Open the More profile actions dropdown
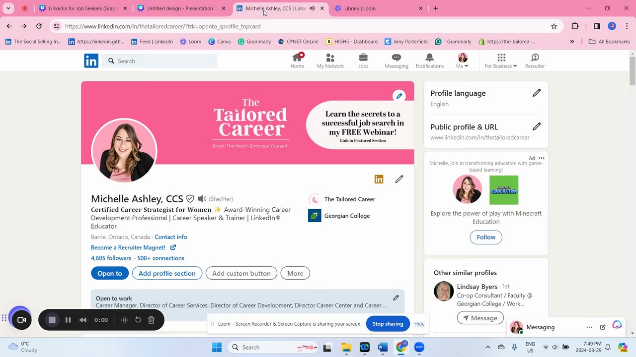The image size is (636, 357). (x=295, y=273)
